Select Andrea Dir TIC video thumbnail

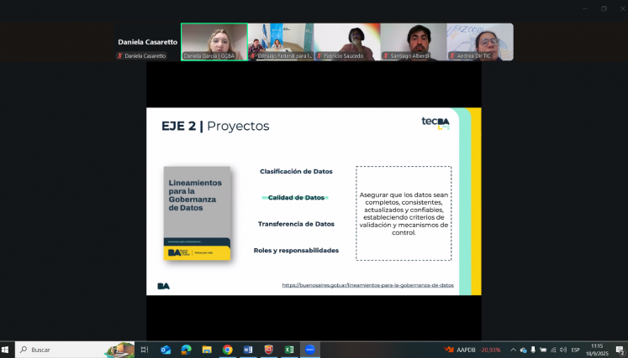point(480,42)
